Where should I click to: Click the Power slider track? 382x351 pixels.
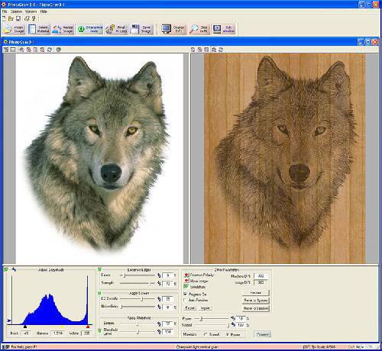click(212, 318)
